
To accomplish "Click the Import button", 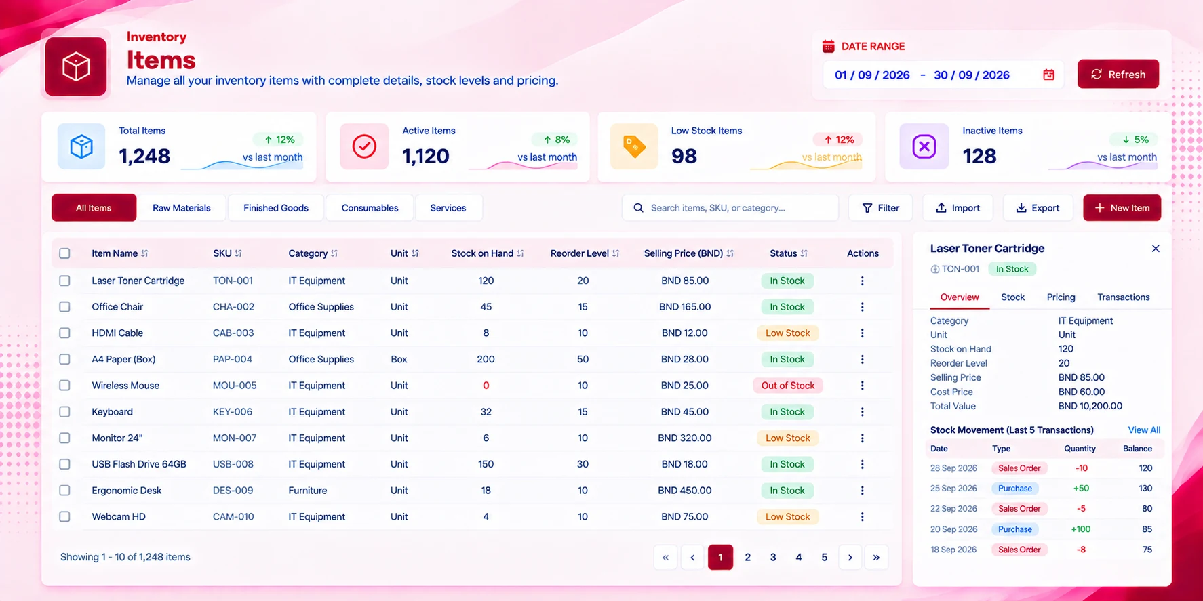I will pyautogui.click(x=958, y=208).
